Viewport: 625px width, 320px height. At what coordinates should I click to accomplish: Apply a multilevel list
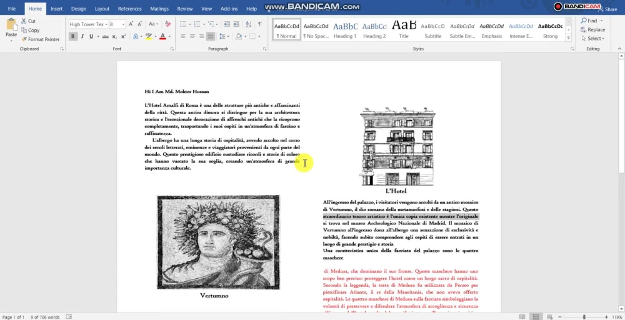click(x=210, y=24)
